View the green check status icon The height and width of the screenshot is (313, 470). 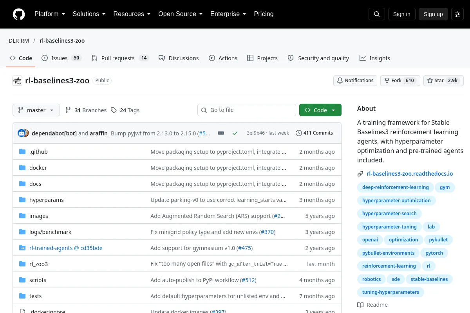click(235, 133)
